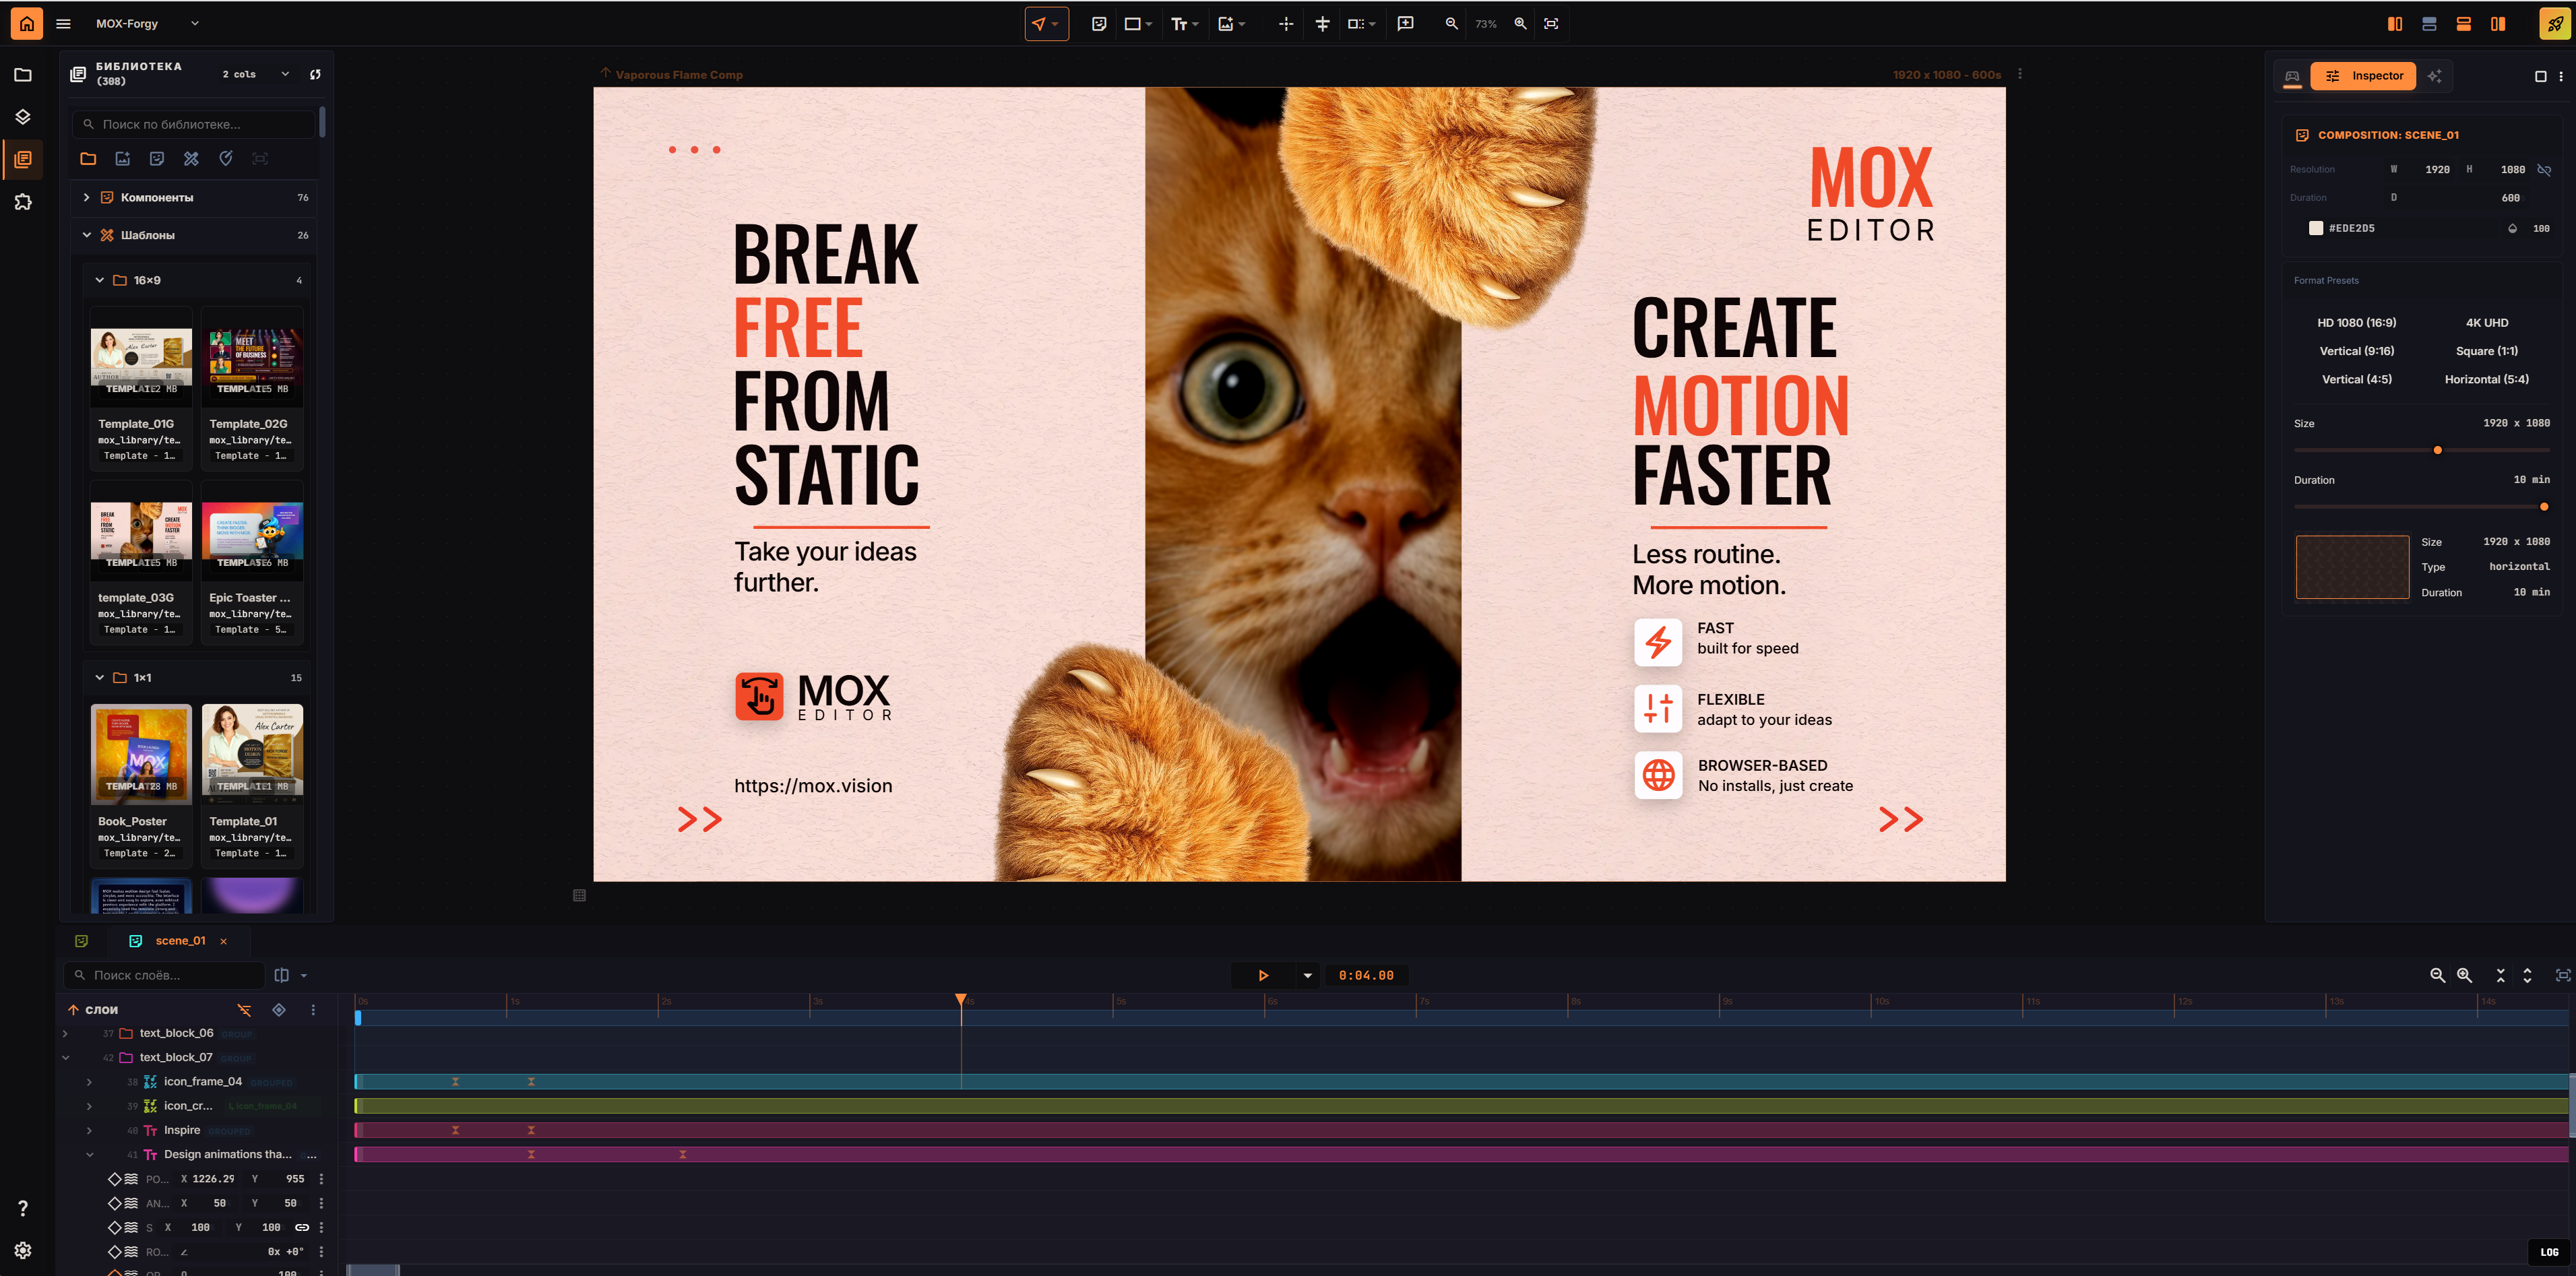Click the #EDE2D5 background color swatch
Viewport: 2576px width, 1276px height.
click(2315, 228)
